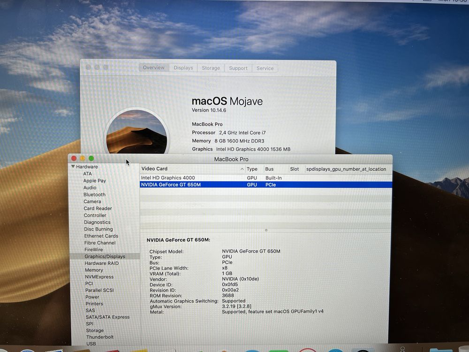Viewport: 469px width, 352px height.
Task: Open the Displays tab in About This Mac
Action: point(183,68)
